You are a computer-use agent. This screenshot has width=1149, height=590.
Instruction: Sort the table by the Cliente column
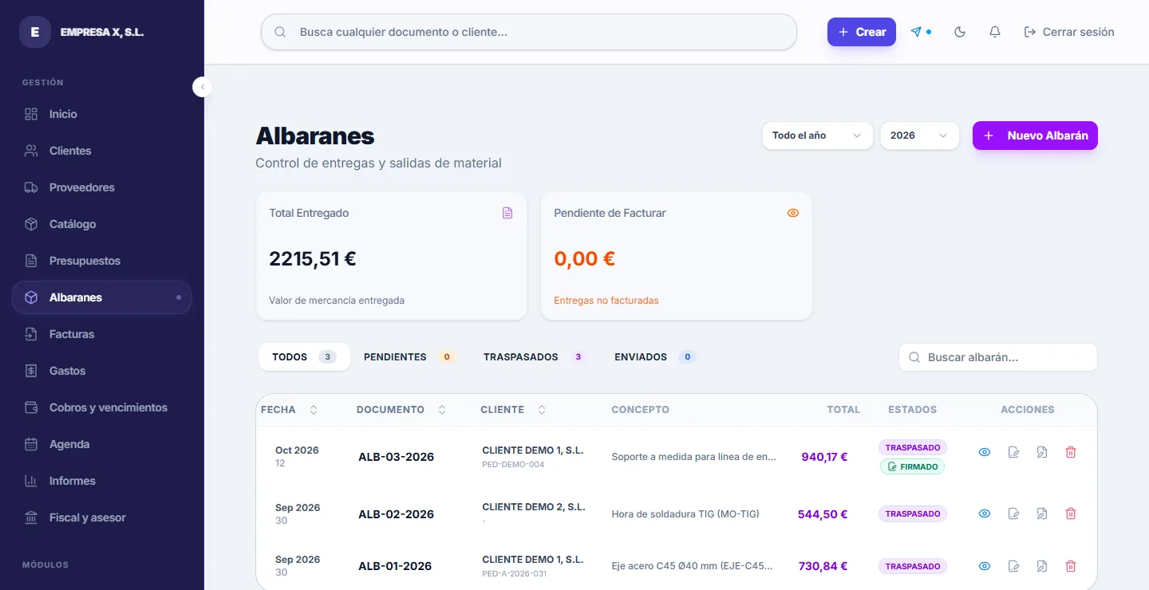513,410
